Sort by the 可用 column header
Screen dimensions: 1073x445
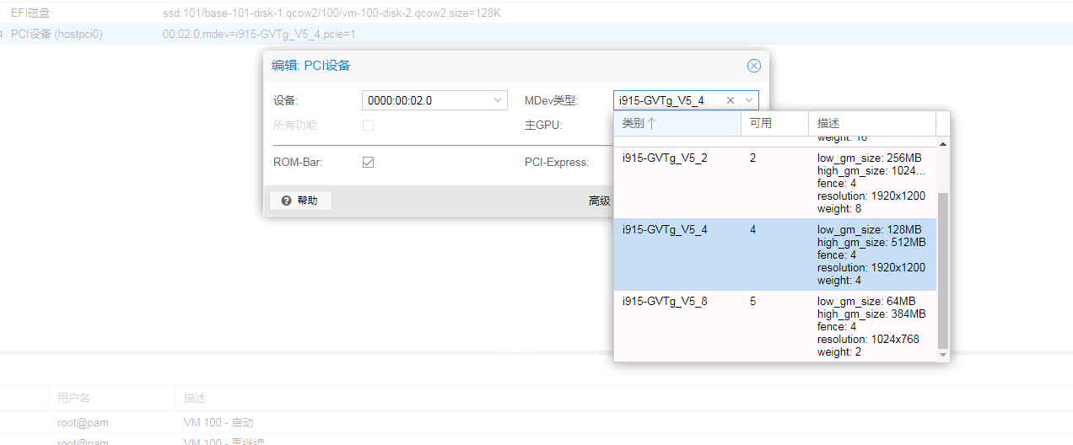click(774, 123)
